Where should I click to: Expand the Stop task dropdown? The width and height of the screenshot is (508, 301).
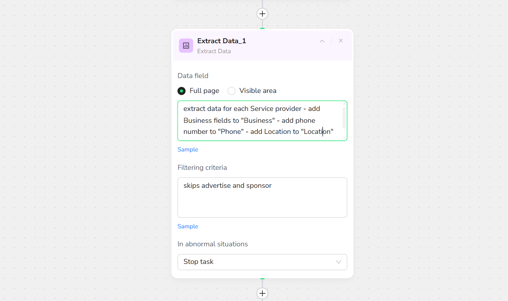coord(262,262)
